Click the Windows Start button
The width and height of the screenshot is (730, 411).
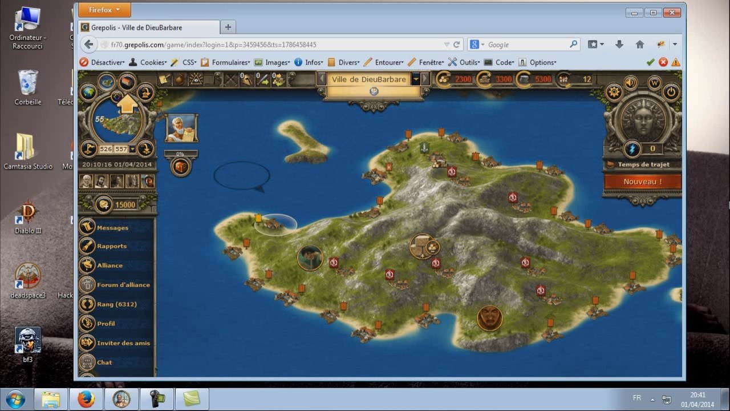click(15, 398)
